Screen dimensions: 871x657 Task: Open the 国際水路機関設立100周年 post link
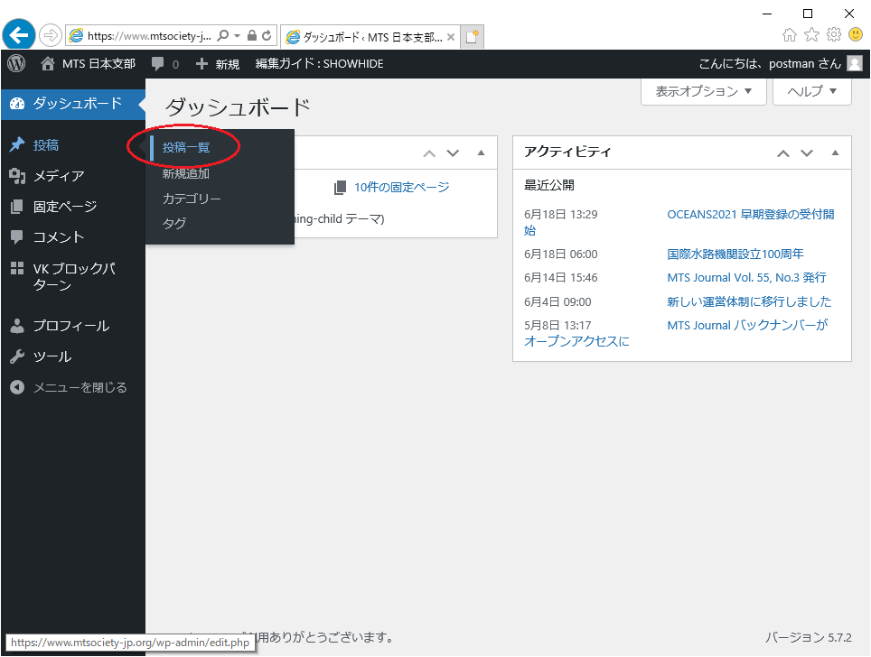coord(735,254)
